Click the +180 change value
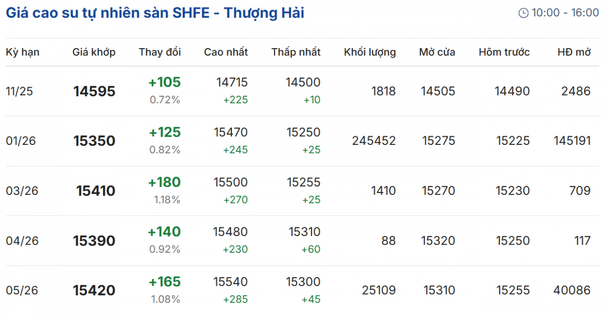Viewport: 609px width, 314px height. (x=164, y=182)
